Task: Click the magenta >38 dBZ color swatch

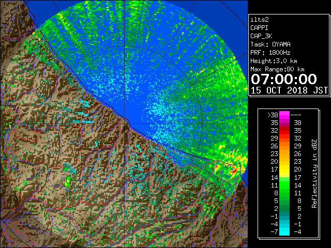Action: coord(284,115)
